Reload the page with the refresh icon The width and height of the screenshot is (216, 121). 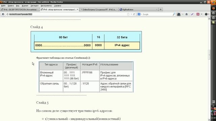(x=134, y=14)
